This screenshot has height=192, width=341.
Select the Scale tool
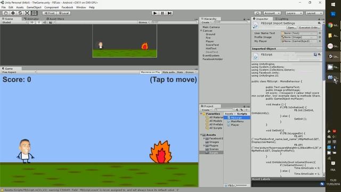click(27, 13)
